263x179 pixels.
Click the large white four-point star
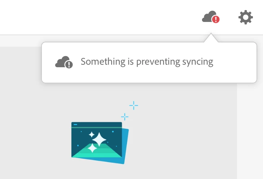99,139
